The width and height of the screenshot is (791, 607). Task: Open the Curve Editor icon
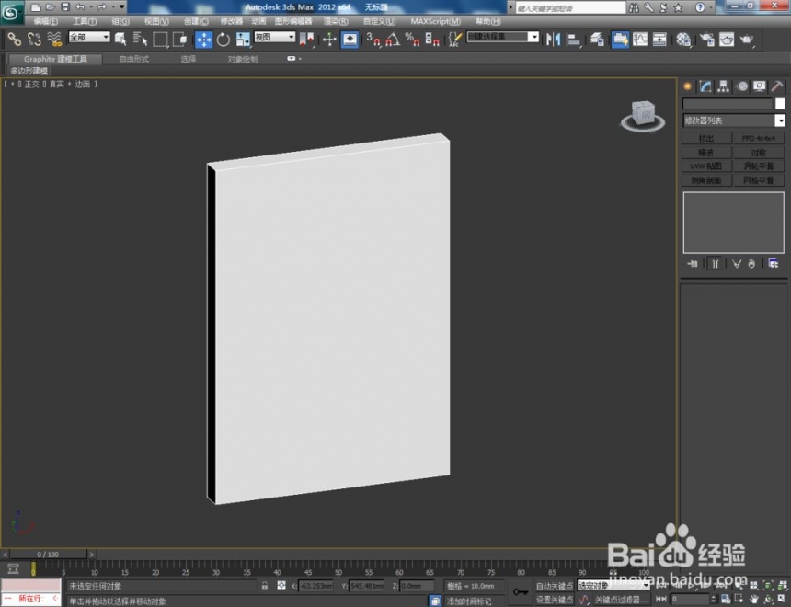pos(639,39)
